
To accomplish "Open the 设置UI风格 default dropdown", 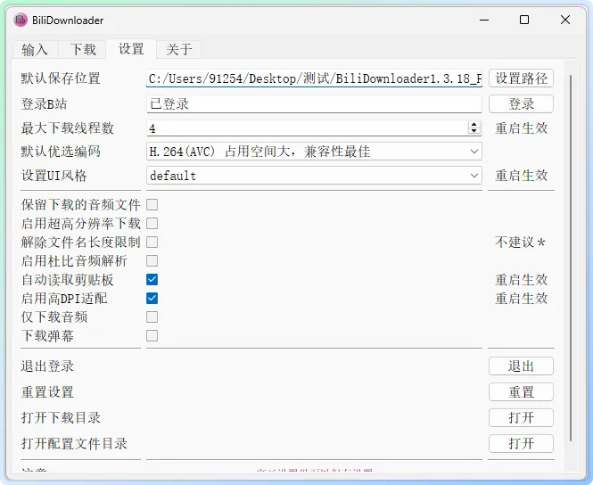I will (x=314, y=176).
